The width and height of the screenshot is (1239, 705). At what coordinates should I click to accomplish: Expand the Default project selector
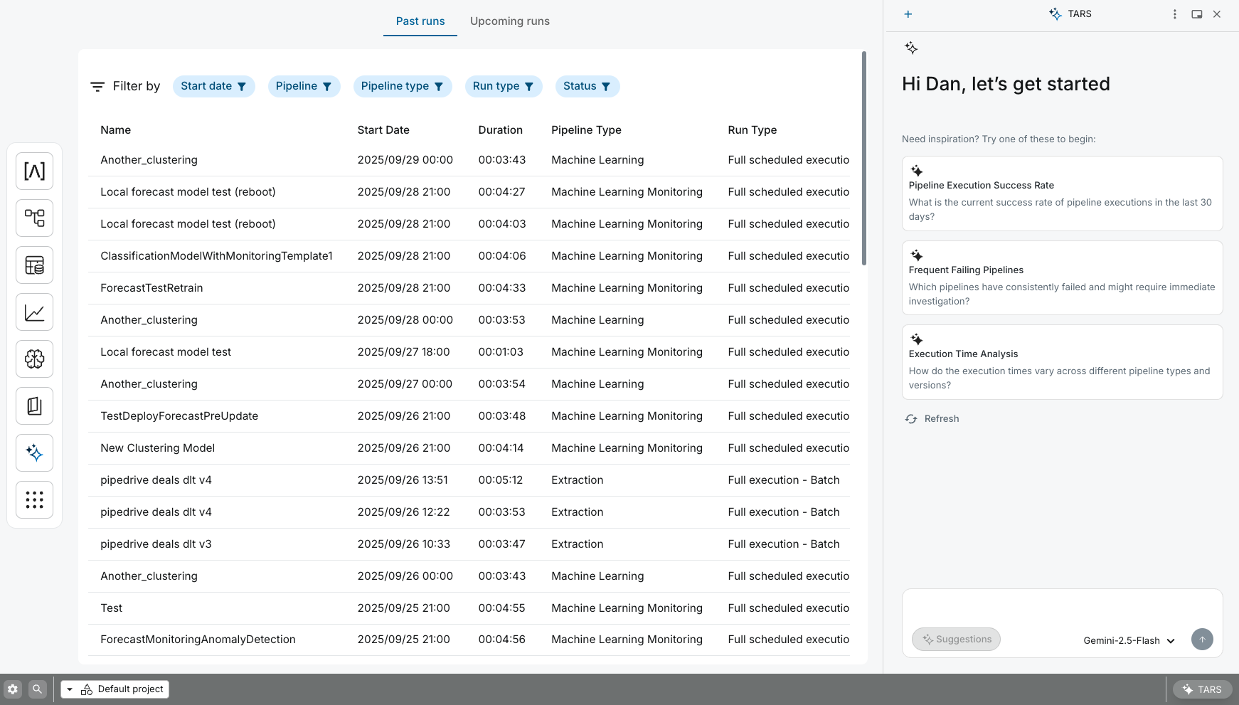pos(115,689)
